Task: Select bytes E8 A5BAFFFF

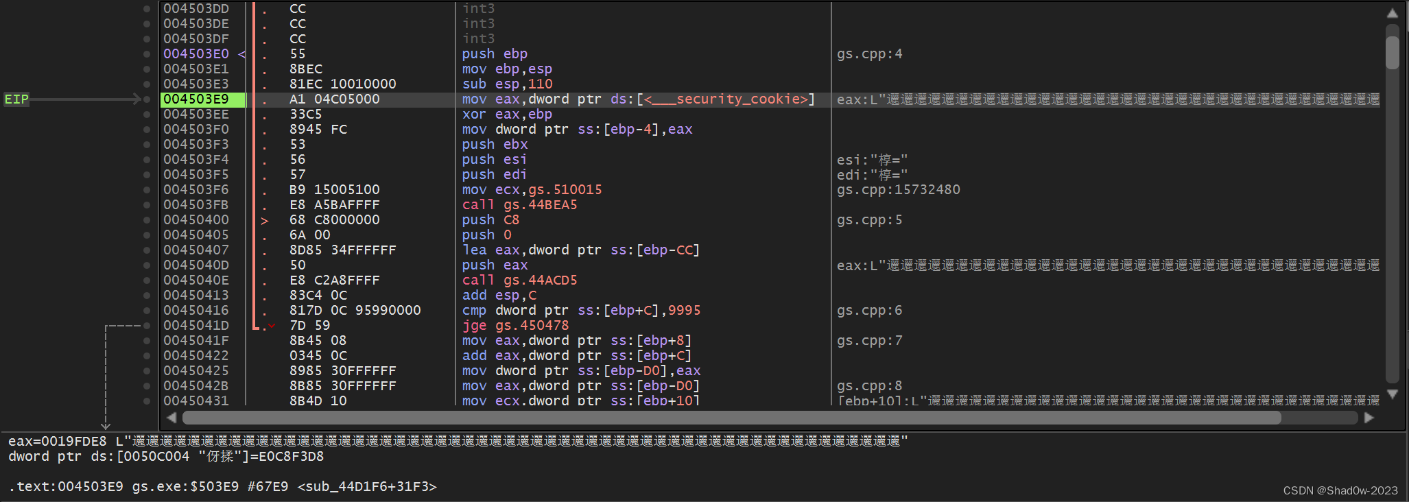Action: (x=335, y=205)
